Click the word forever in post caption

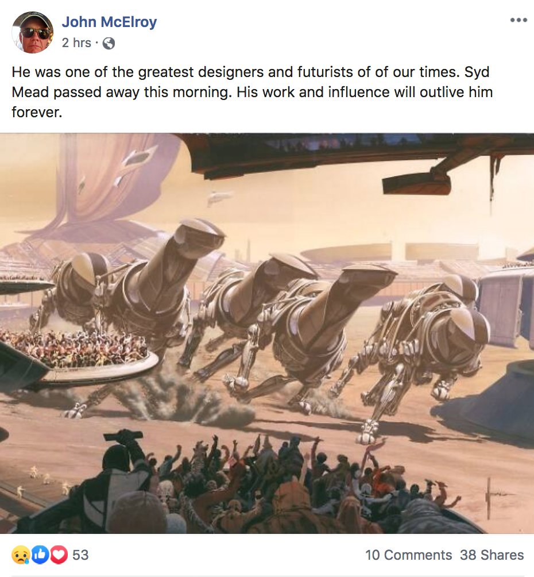pos(36,112)
